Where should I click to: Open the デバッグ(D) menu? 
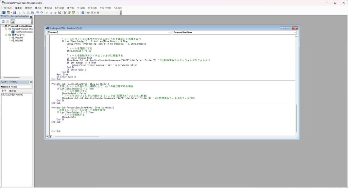(59, 8)
